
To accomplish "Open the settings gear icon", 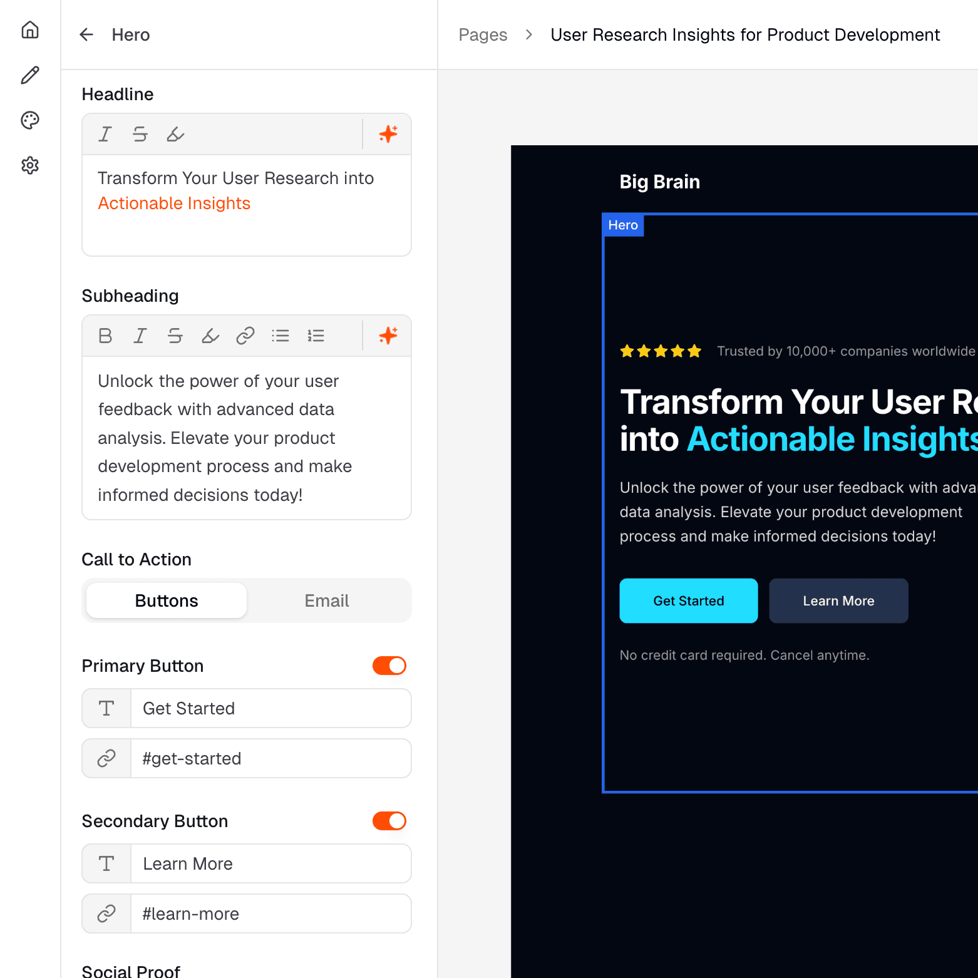I will click(x=30, y=165).
